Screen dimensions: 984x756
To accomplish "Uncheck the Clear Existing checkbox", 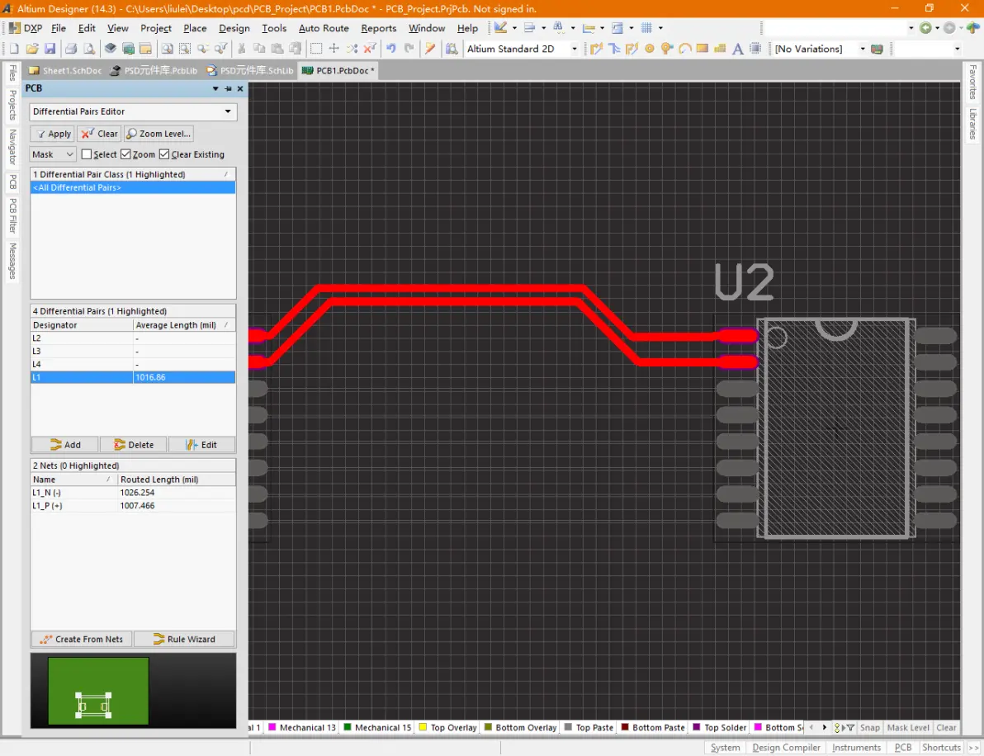I will [164, 154].
